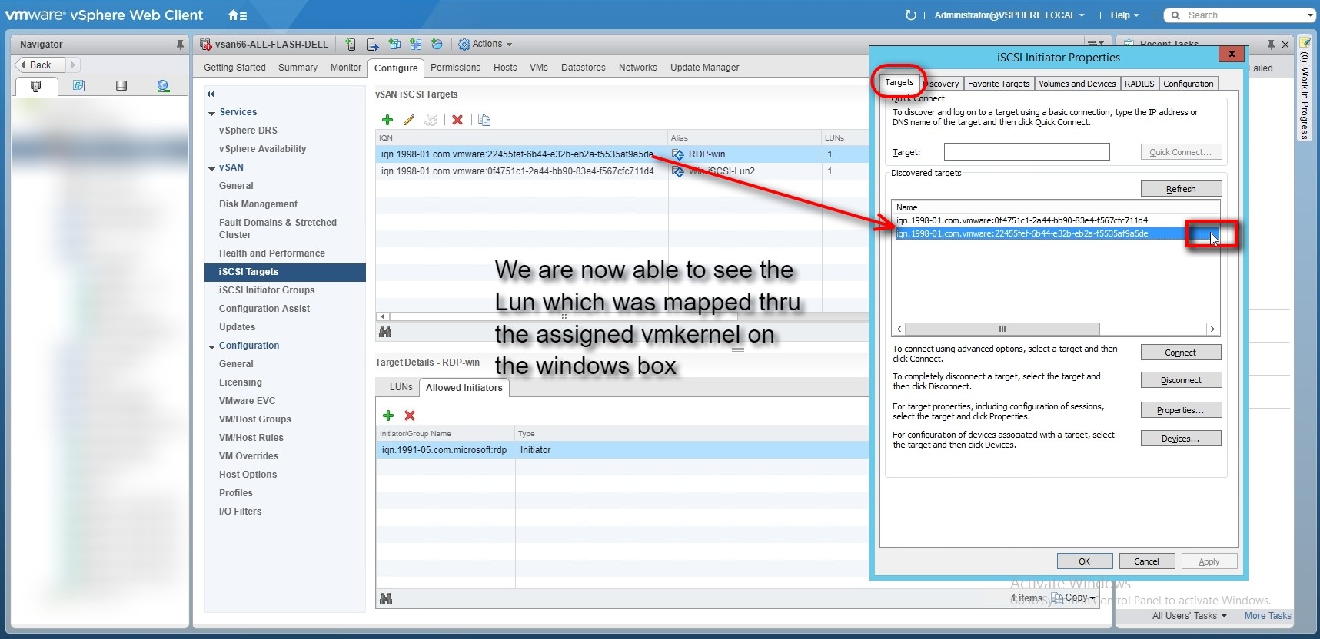1320x639 pixels.
Task: Click the Target input field
Action: point(1026,152)
